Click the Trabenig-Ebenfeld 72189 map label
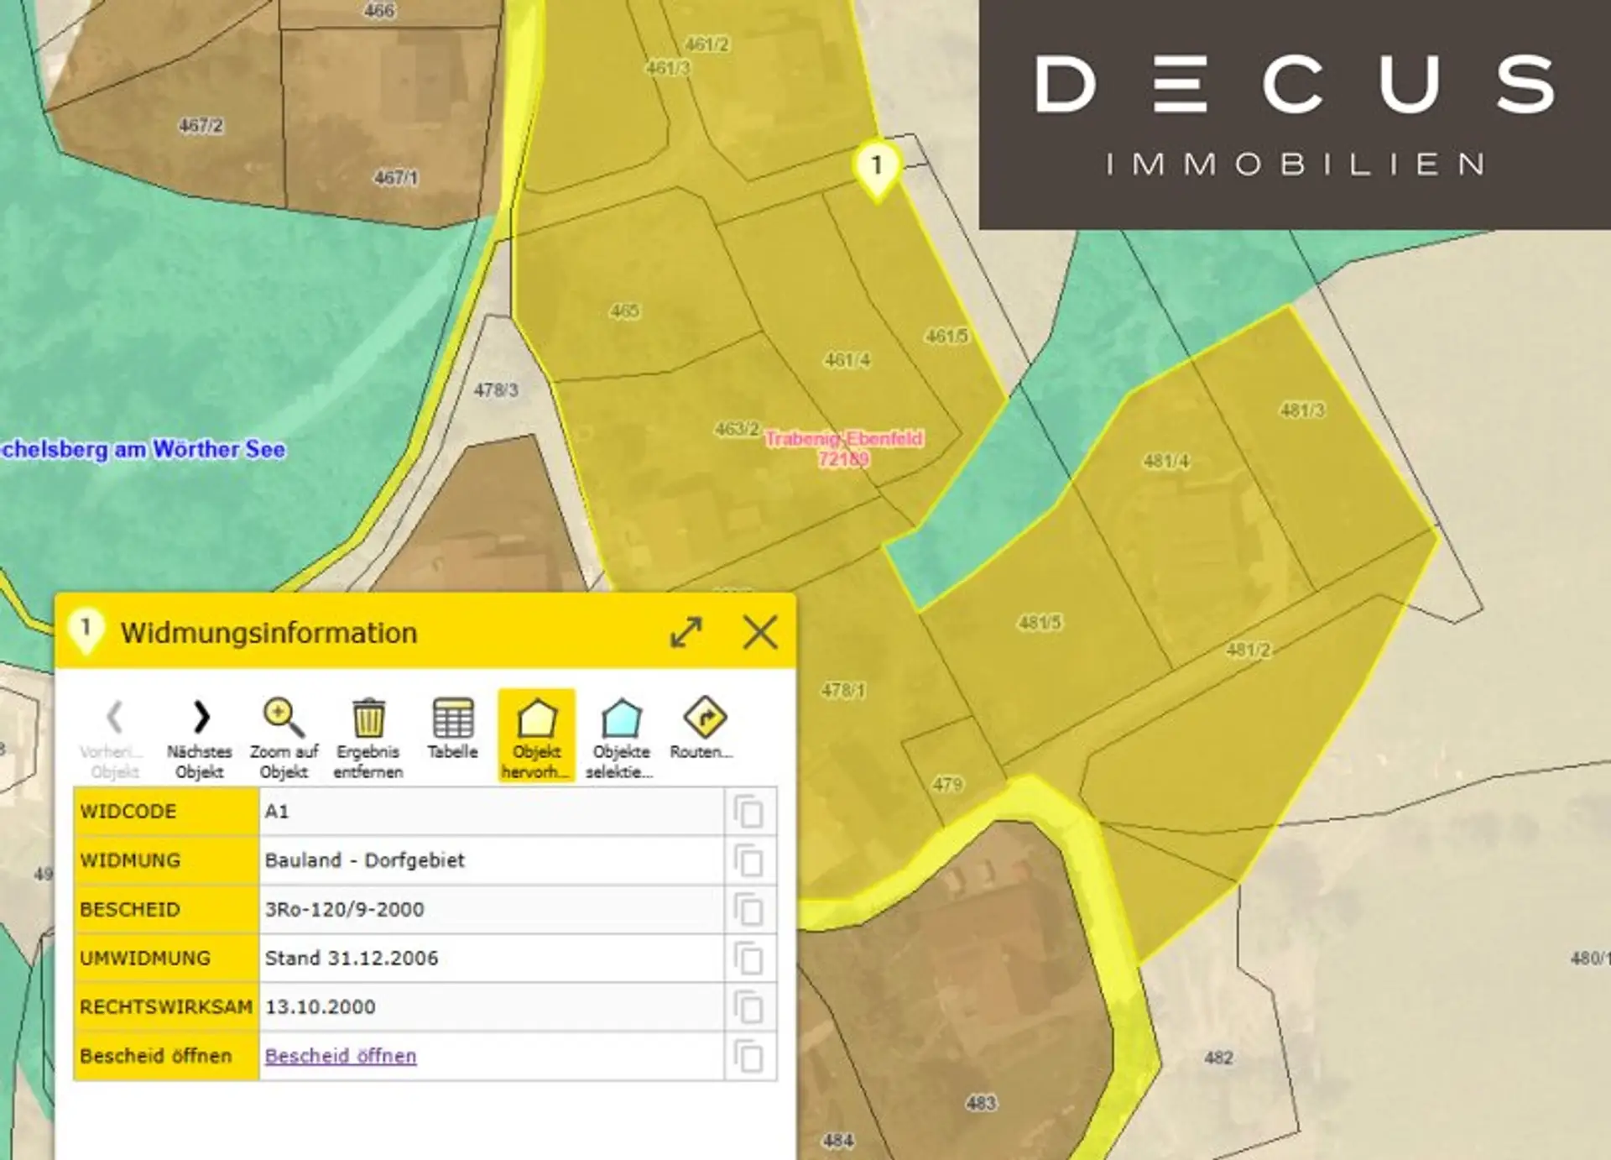 click(844, 448)
